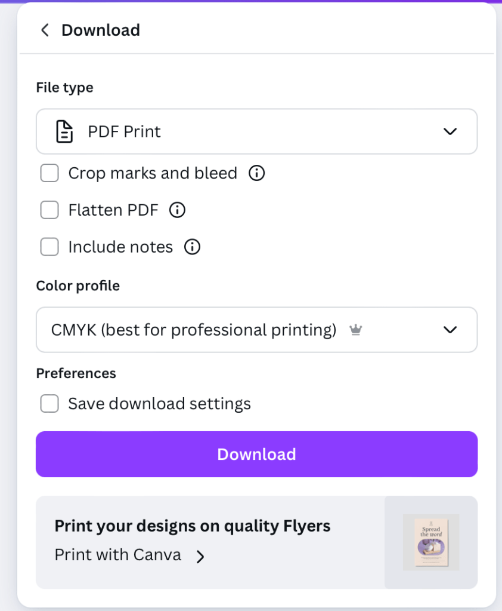Click info icon next to Crop marks and bleed

pos(256,173)
